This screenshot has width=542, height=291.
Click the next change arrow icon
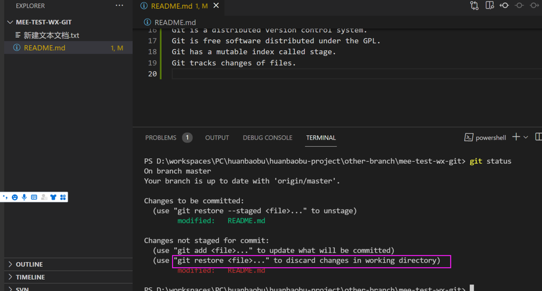pyautogui.click(x=534, y=6)
